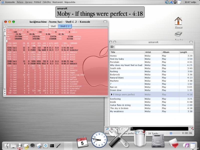Viewport: 200px width, 150px height.
Task: Sort playlist by Title column header
Action: point(127,52)
